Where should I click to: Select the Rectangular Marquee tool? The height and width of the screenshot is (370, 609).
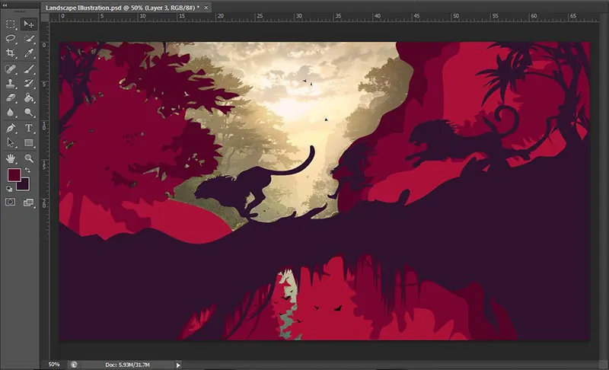pyautogui.click(x=11, y=24)
